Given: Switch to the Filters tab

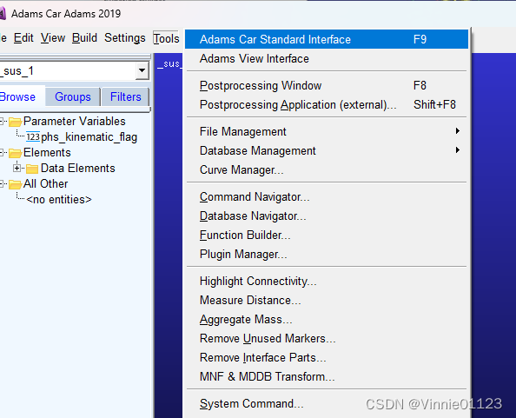Looking at the screenshot, I should (125, 96).
